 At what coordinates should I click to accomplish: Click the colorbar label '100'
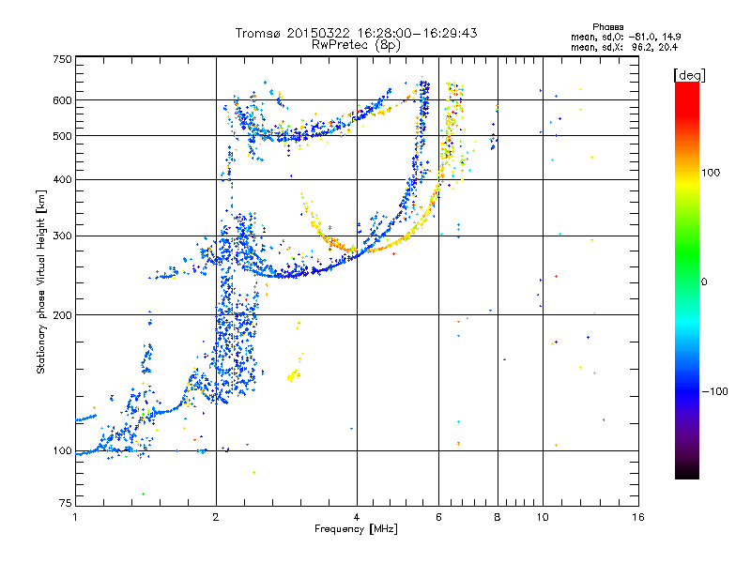click(711, 173)
